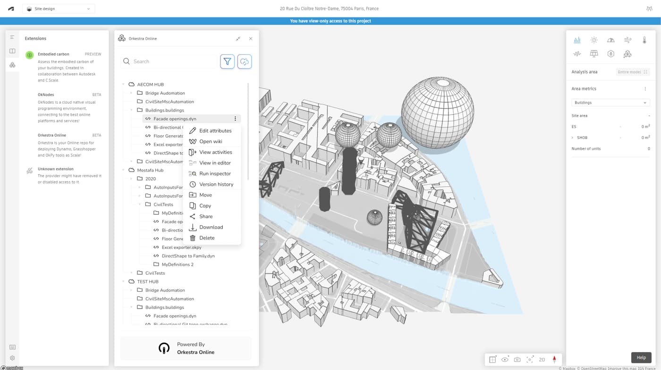The image size is (661, 370).
Task: Open the Buildings metrics dropdown
Action: 610,102
